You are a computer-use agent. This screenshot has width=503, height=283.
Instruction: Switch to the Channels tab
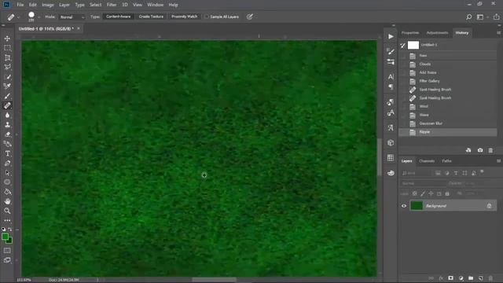coord(427,161)
